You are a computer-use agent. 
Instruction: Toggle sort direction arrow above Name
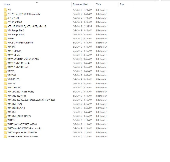coord(37,2)
